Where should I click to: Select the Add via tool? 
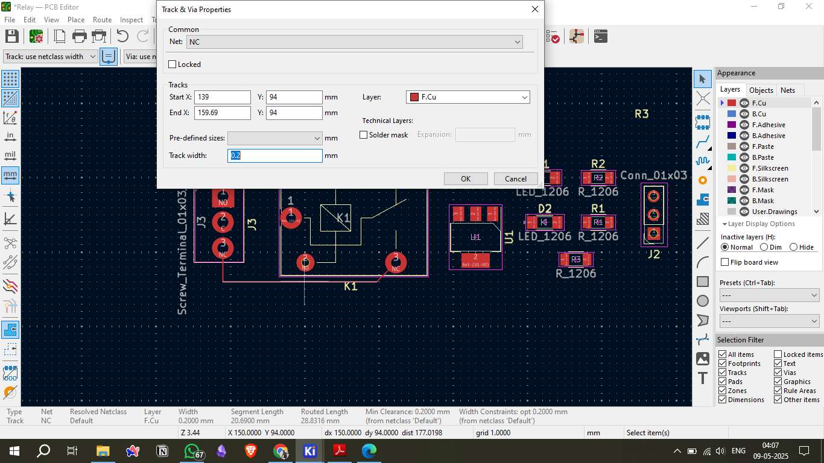[x=702, y=180]
